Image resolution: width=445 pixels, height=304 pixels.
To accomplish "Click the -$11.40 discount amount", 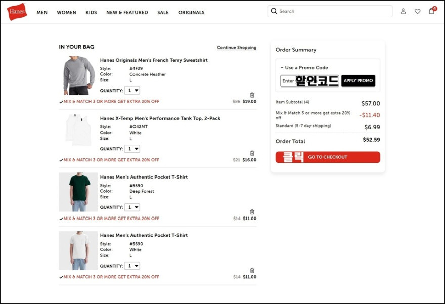I will point(370,115).
